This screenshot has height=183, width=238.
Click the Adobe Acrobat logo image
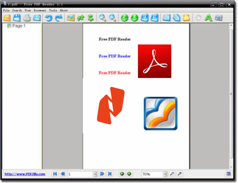tap(155, 61)
